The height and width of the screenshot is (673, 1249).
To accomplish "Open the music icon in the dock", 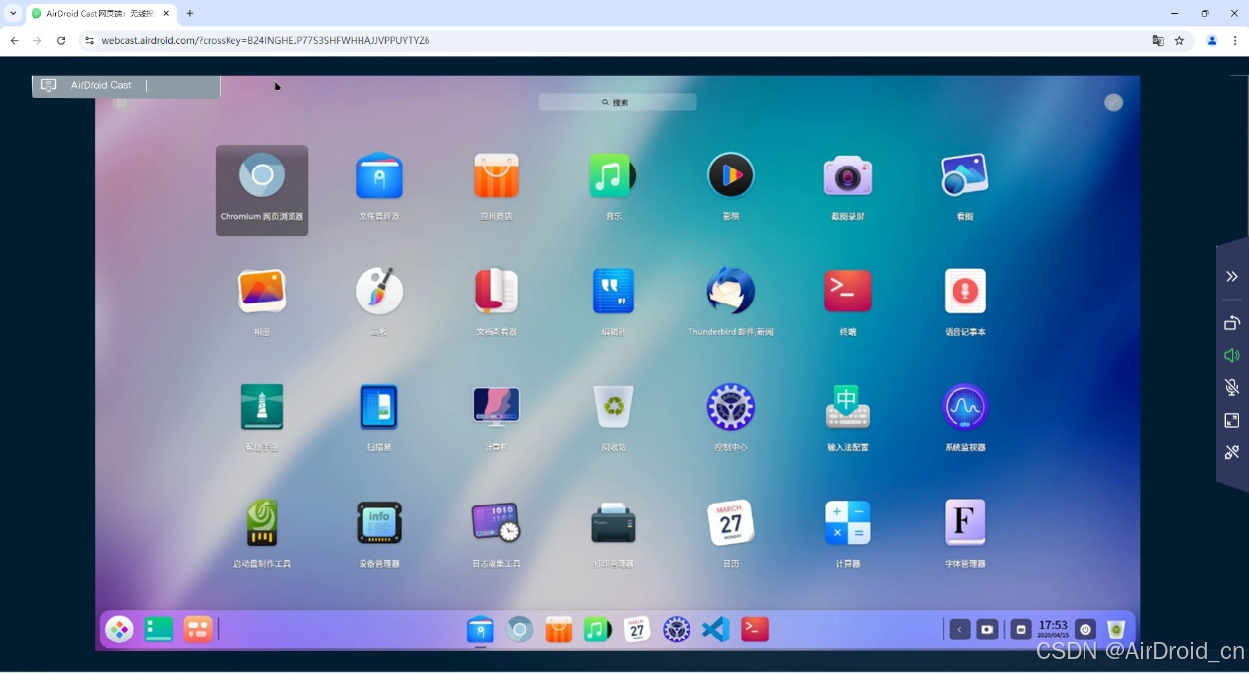I will [x=597, y=630].
